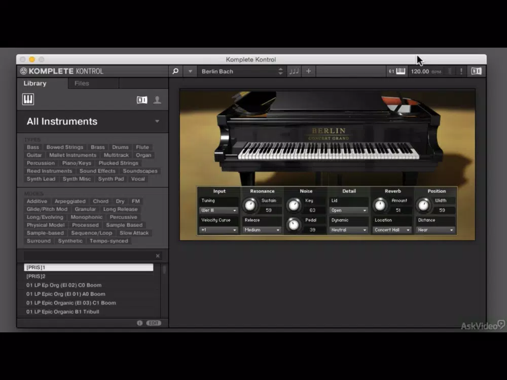Click the search magnifier icon in header
The width and height of the screenshot is (507, 380).
[175, 71]
